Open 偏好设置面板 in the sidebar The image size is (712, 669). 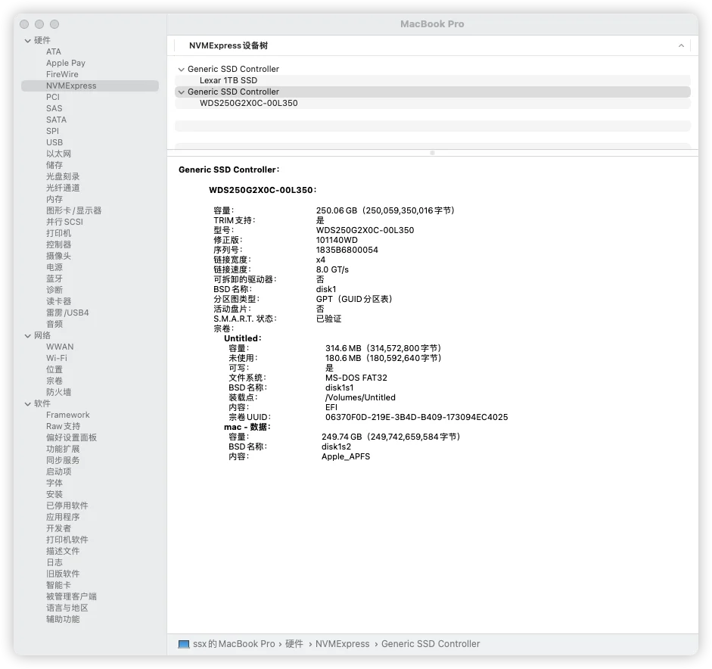[x=71, y=438]
